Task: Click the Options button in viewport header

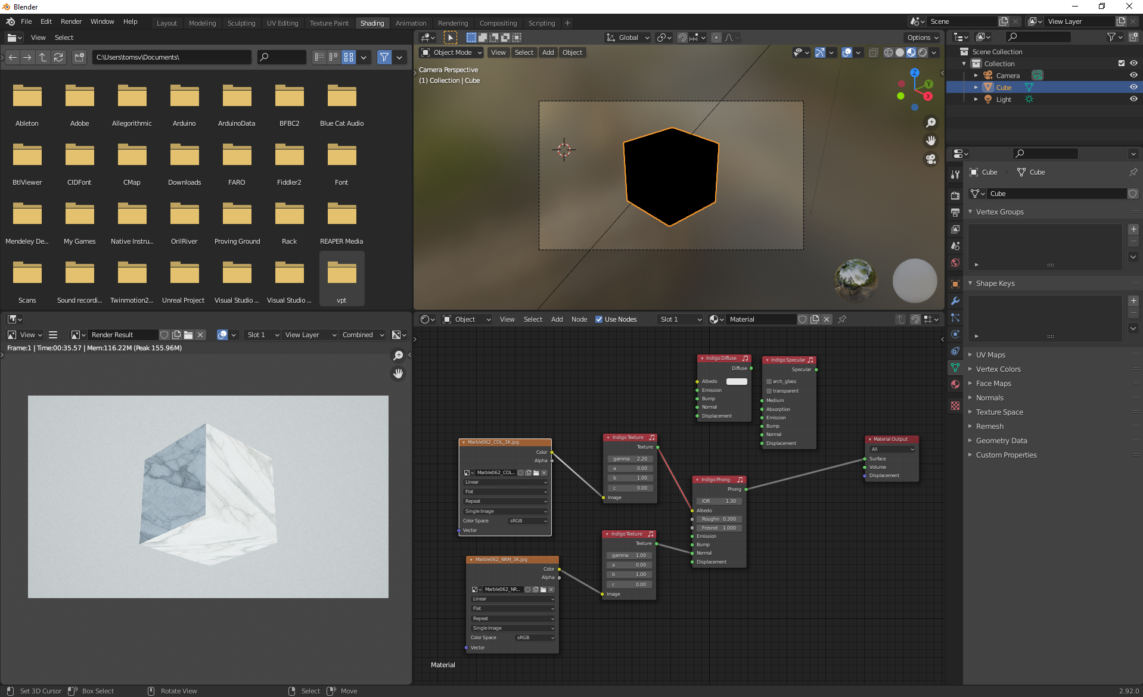Action: 922,38
